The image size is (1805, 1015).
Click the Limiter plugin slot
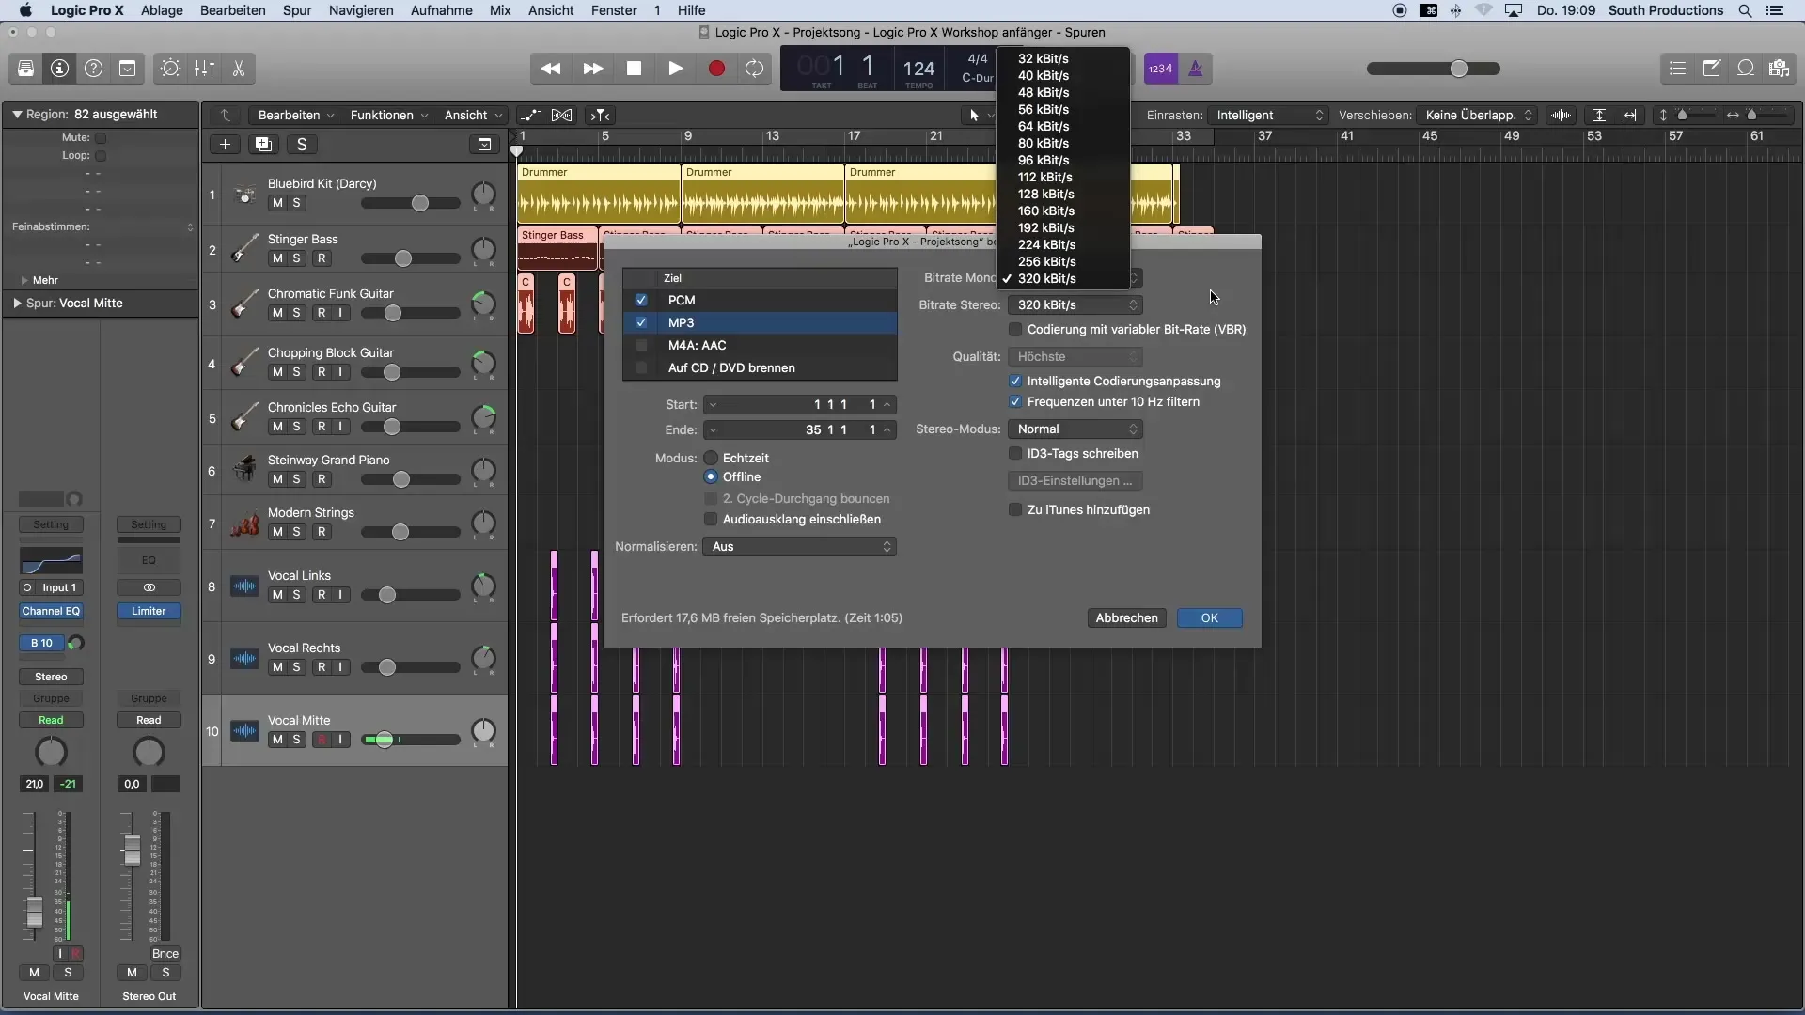click(x=149, y=612)
